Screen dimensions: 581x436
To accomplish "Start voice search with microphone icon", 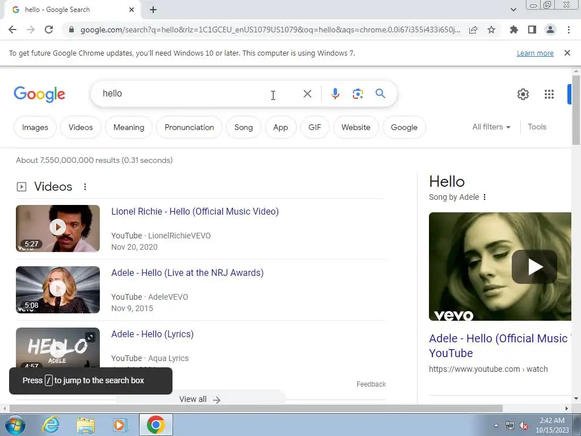I will [x=335, y=94].
